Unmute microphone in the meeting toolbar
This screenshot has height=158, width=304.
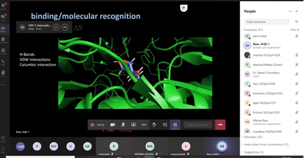(x=123, y=125)
